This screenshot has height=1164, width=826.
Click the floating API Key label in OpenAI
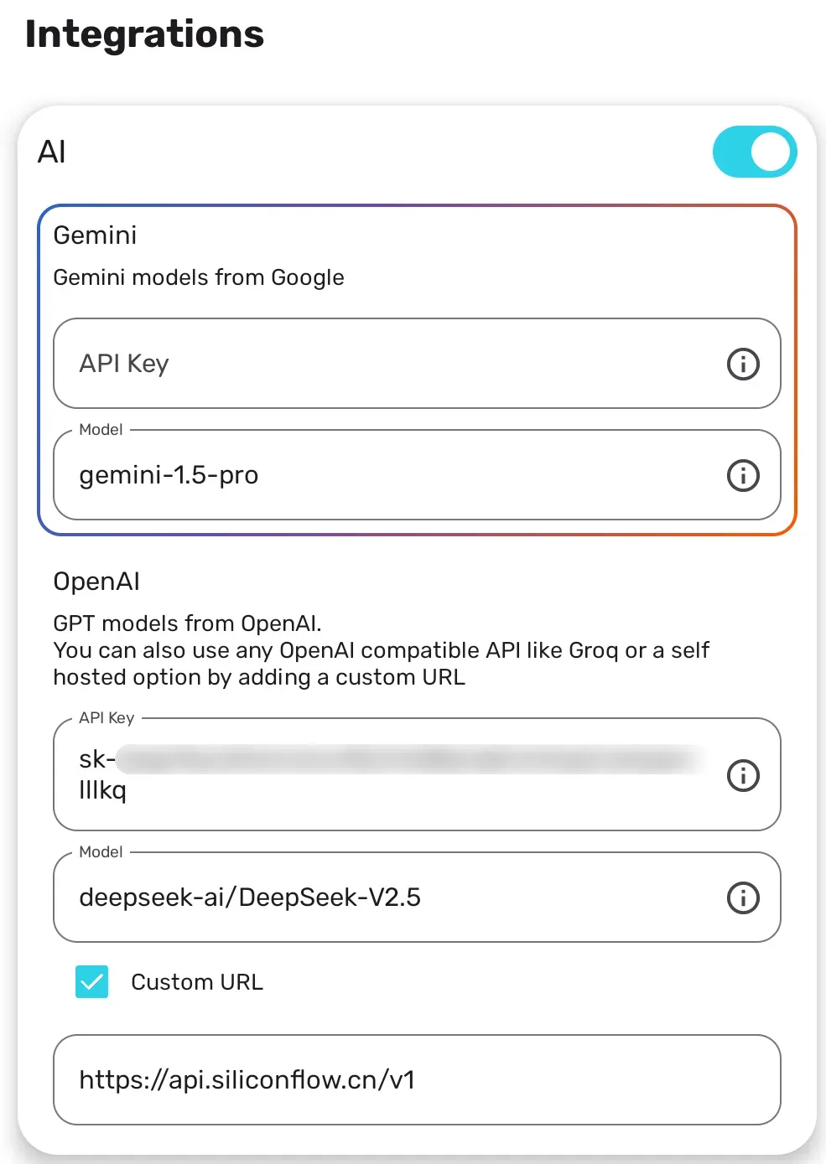click(106, 717)
